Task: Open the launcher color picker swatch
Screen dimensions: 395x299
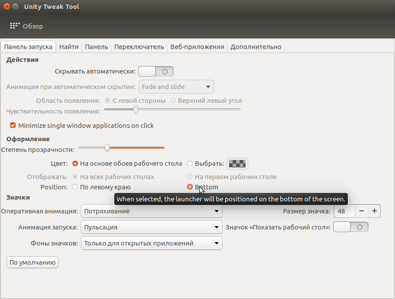Action: click(x=237, y=164)
